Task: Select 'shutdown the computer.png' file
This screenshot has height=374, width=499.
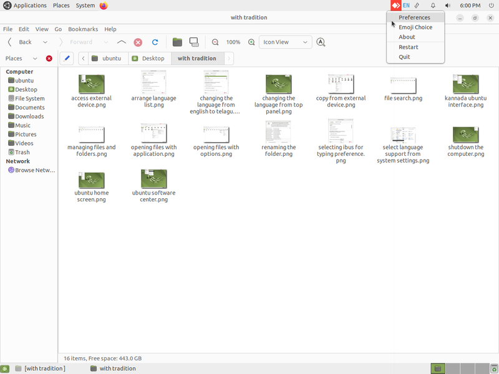Action: 465,141
